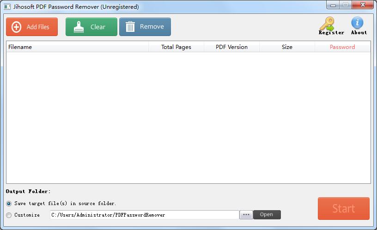The height and width of the screenshot is (230, 377).
Task: Open the Register key icon
Action: pos(331,26)
